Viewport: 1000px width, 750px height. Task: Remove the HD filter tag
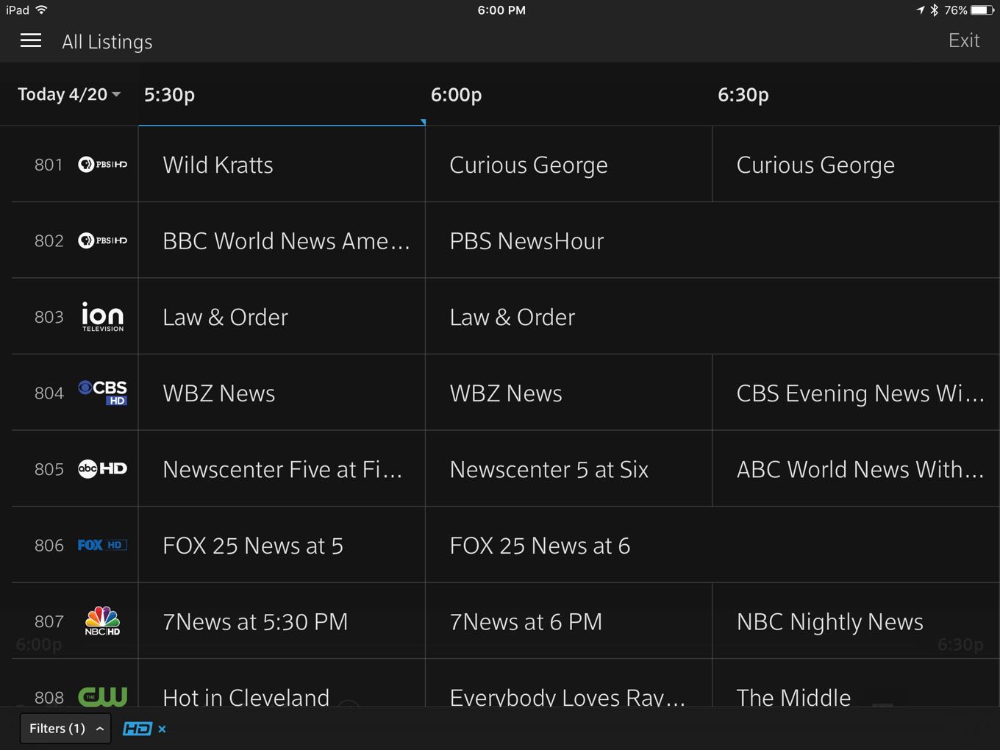click(162, 729)
